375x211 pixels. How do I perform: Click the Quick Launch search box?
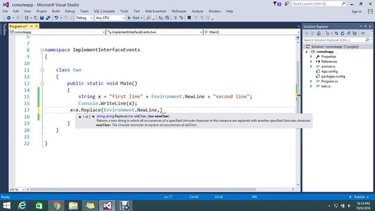click(319, 4)
